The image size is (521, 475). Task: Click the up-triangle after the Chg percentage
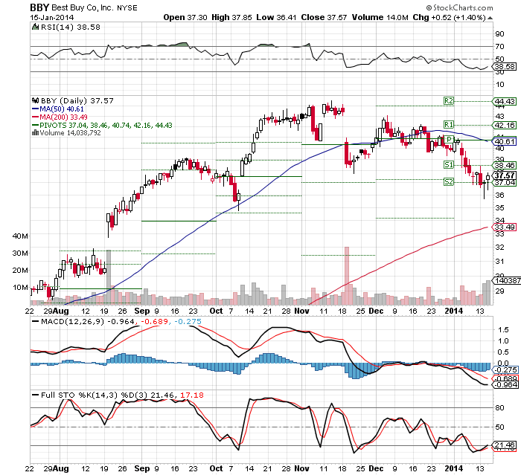tap(490, 18)
